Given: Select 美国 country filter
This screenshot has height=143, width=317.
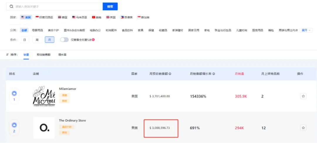Looking at the screenshot, I should [x=26, y=17].
